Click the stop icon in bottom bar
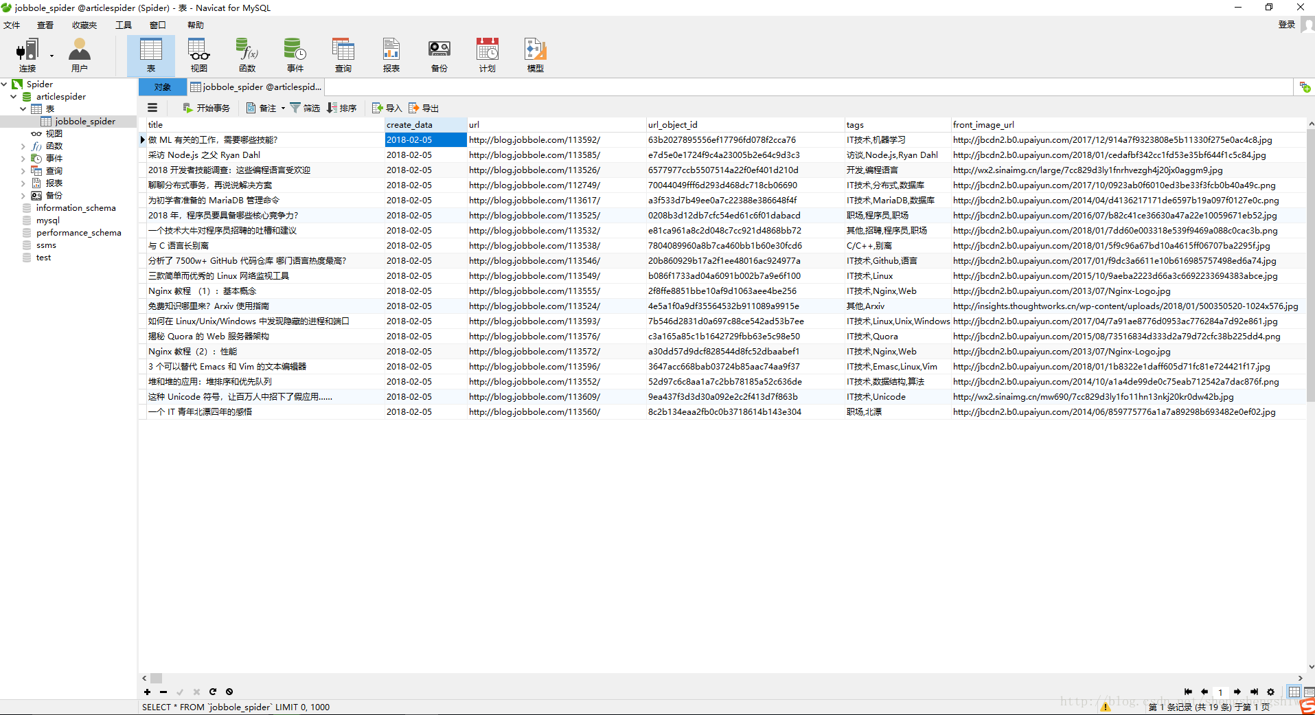The height and width of the screenshot is (715, 1315). [229, 692]
